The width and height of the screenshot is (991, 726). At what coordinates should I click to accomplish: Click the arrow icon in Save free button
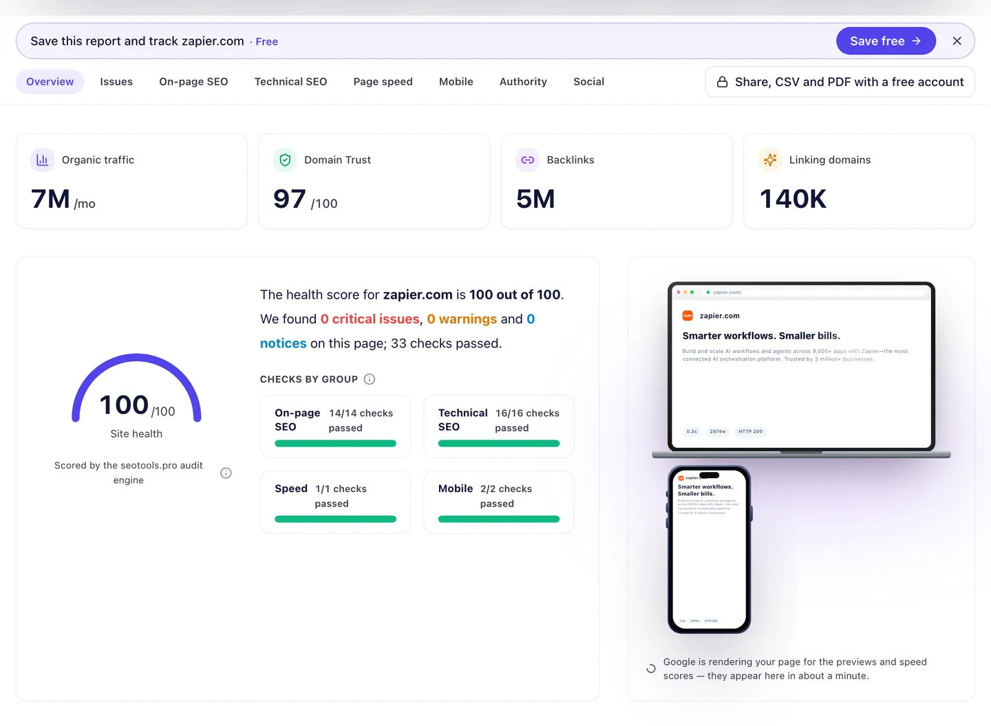coord(917,41)
